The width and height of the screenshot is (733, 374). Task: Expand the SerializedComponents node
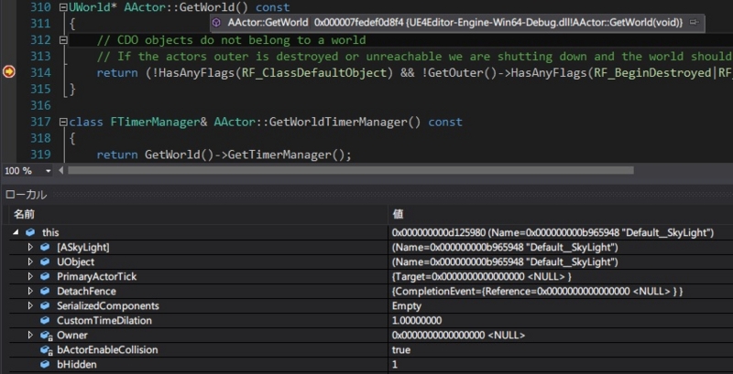coord(30,306)
